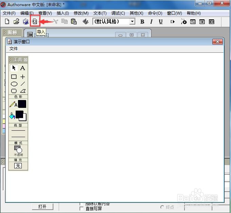The image size is (231, 213).
Task: Click the Find toolbar icon
Action: click(x=86, y=21)
